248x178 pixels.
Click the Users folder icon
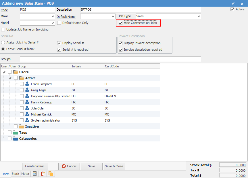pos(16,72)
